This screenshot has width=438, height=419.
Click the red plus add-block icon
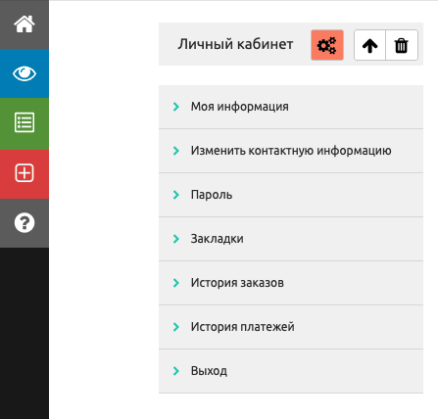(x=24, y=173)
